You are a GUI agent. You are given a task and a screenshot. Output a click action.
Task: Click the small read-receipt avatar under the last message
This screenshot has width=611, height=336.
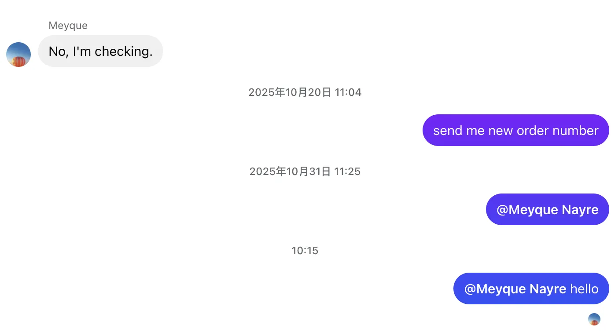(594, 319)
